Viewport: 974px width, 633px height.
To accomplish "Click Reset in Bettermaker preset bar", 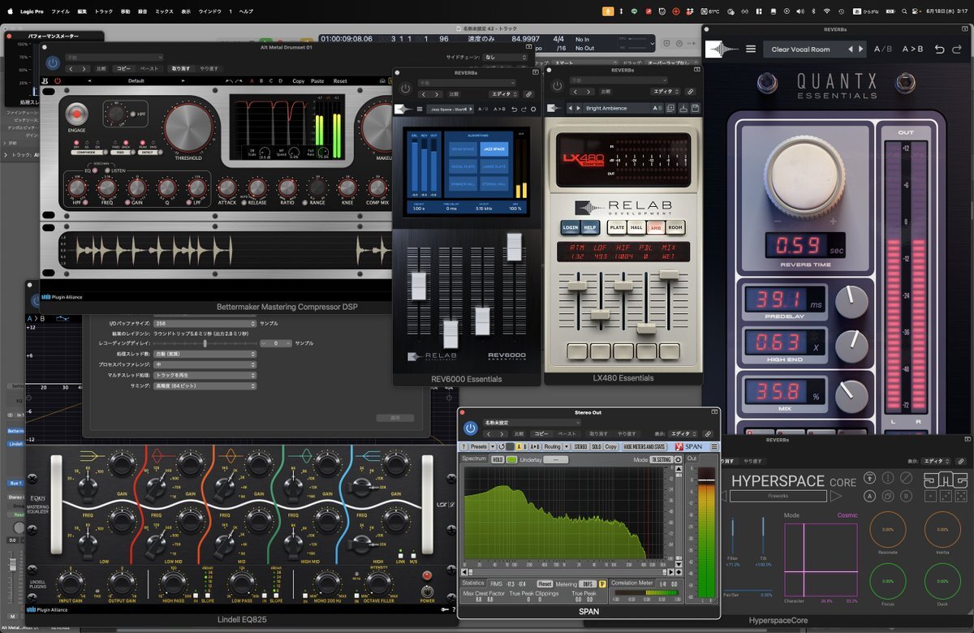I will (x=340, y=81).
